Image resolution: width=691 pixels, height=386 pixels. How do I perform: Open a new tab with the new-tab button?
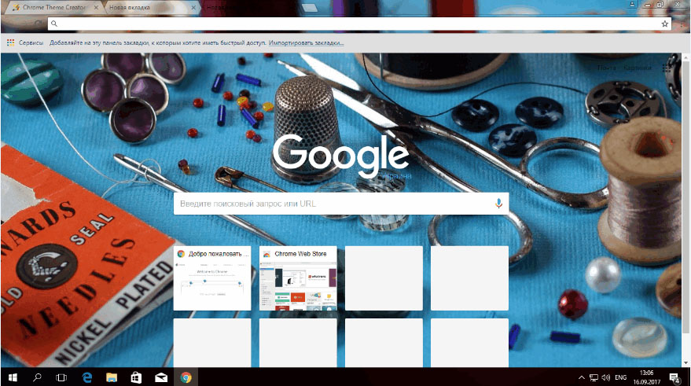310,8
